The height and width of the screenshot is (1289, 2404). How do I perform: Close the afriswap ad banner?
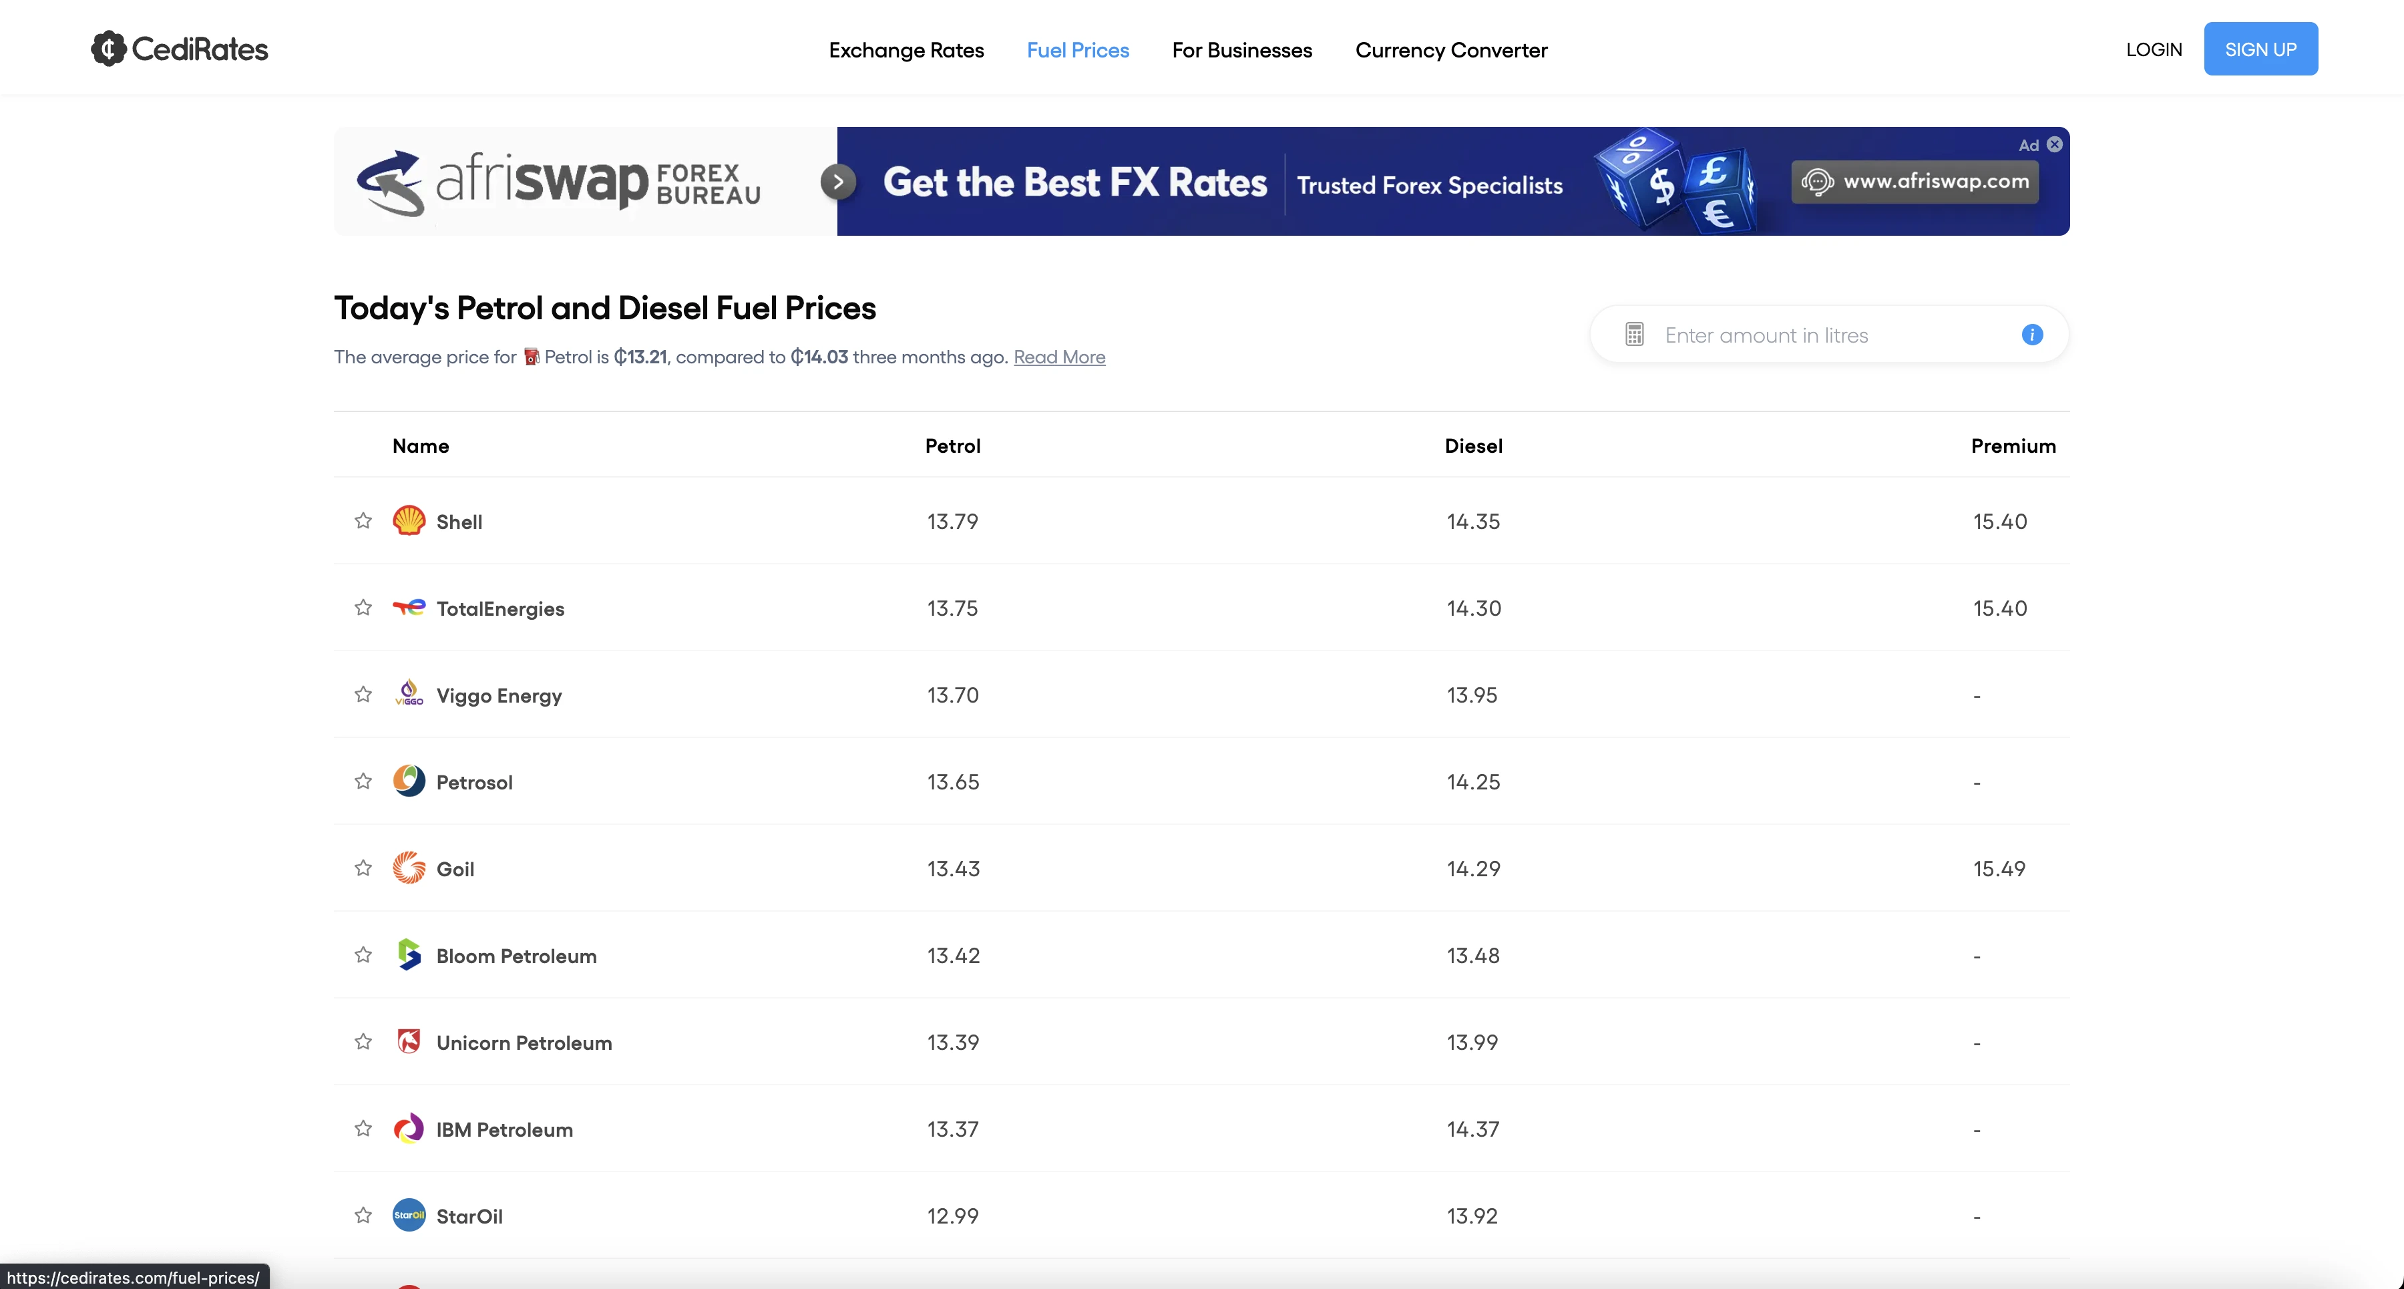[x=2055, y=145]
